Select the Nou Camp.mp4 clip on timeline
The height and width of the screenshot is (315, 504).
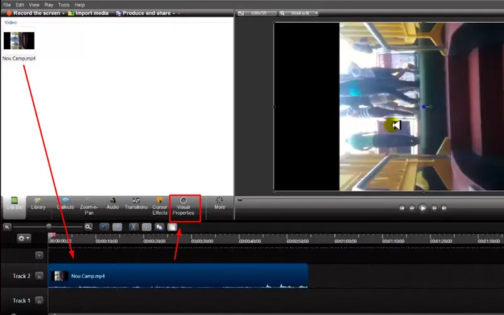178,276
